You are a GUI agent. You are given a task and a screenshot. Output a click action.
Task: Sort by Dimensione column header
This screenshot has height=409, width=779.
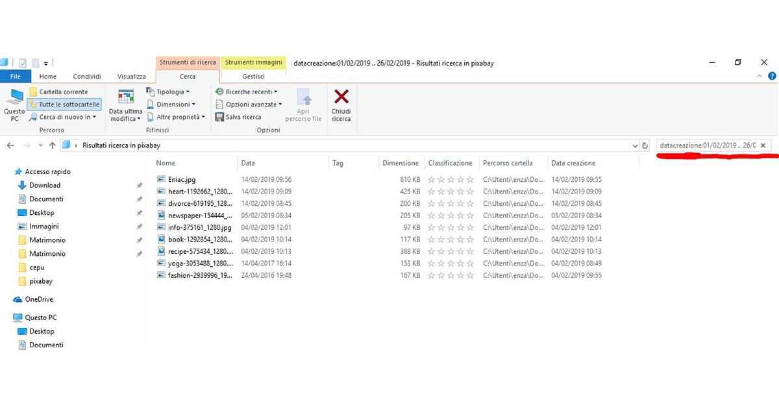coord(401,163)
